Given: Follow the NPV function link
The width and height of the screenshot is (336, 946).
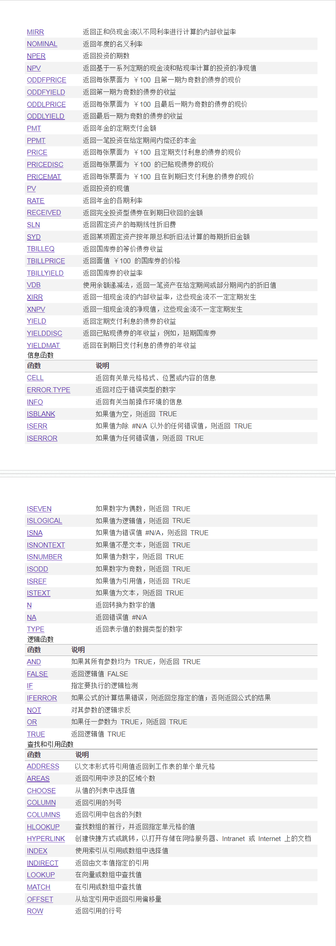Looking at the screenshot, I should (x=34, y=68).
